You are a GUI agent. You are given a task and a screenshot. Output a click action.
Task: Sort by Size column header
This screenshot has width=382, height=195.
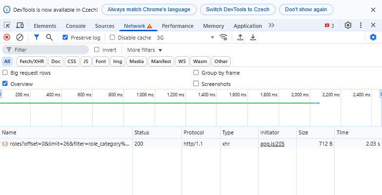tap(316, 132)
